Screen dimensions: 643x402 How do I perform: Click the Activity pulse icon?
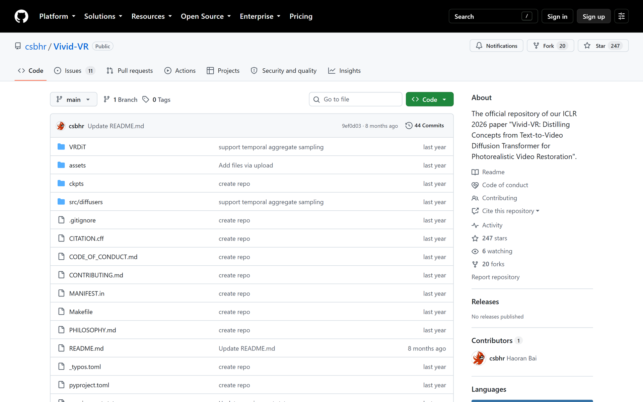pyautogui.click(x=475, y=225)
